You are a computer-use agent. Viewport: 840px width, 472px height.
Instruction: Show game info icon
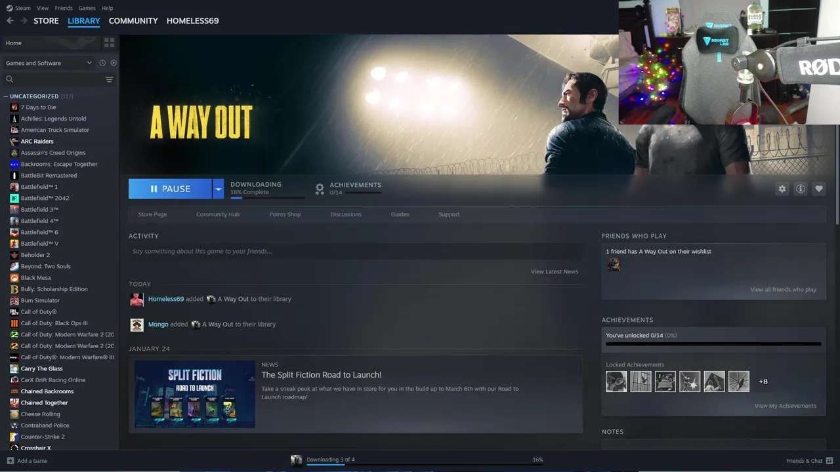pyautogui.click(x=800, y=189)
